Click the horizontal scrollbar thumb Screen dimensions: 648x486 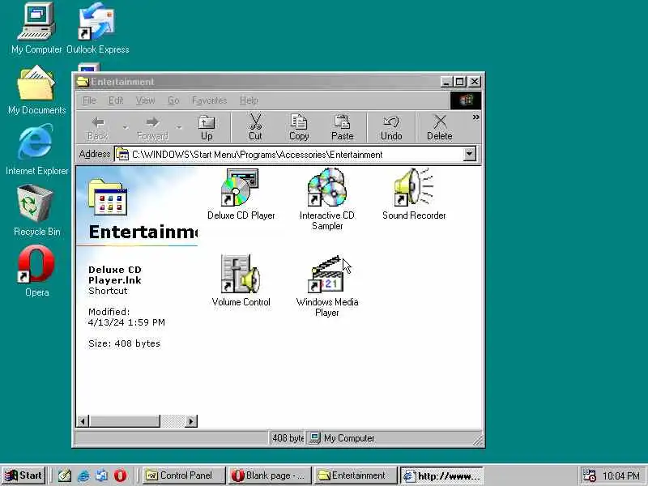point(125,421)
